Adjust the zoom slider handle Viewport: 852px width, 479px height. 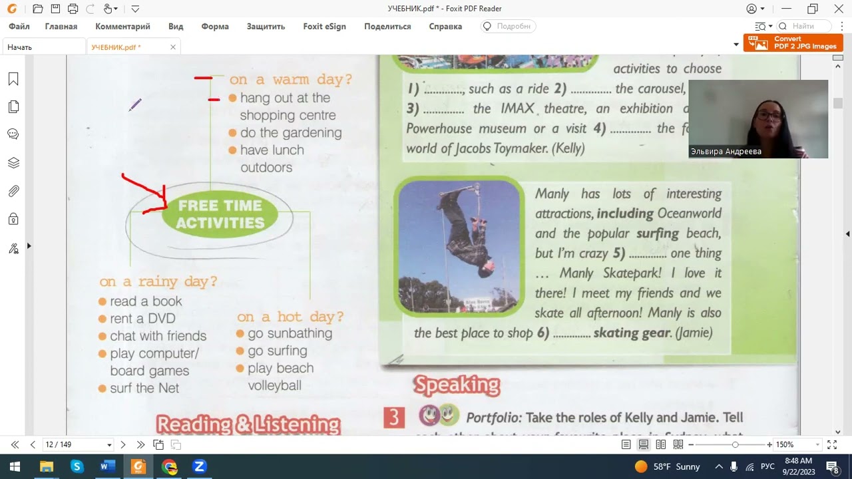click(736, 444)
